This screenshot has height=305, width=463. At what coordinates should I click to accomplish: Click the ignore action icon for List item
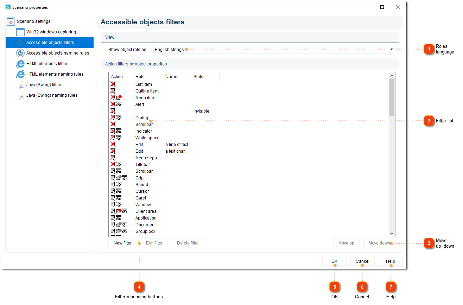pos(113,84)
